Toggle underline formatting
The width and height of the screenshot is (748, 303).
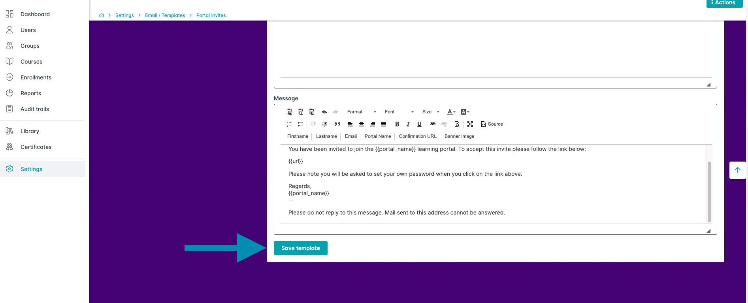pyautogui.click(x=419, y=124)
